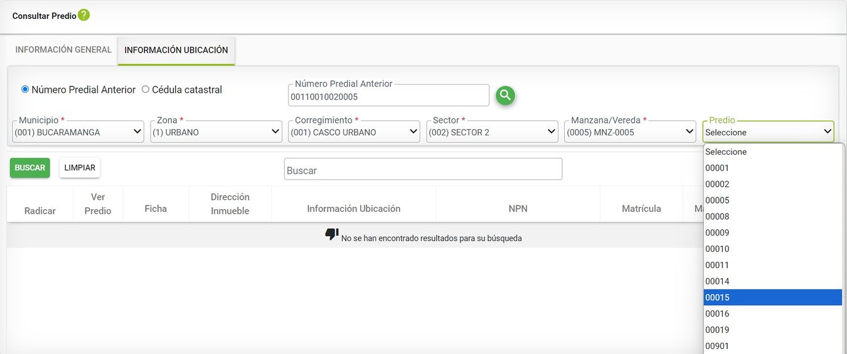Open the Sector dropdown
This screenshot has height=354, width=847.
click(493, 132)
